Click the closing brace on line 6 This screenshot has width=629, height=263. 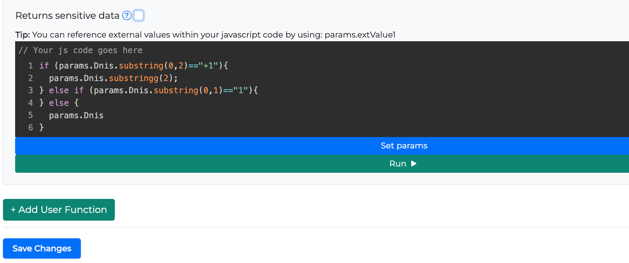click(42, 127)
